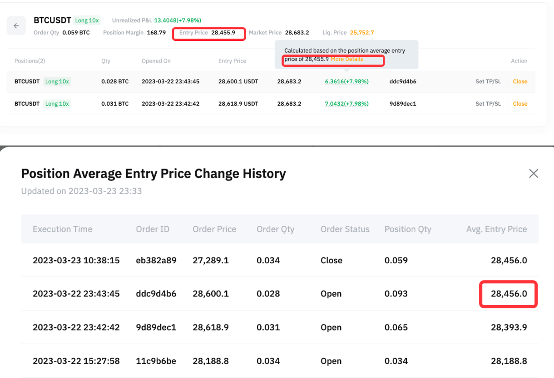
Task: Select order ID eb382a89 in the history table
Action: 156,260
